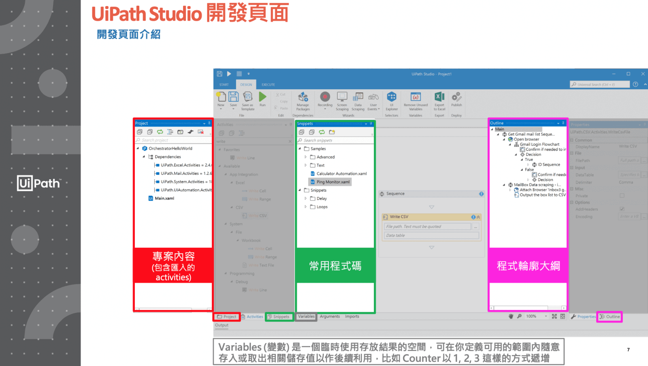Screen dimensions: 648x366
Task: Toggle the Private checkbox in Properties
Action: 622,195
